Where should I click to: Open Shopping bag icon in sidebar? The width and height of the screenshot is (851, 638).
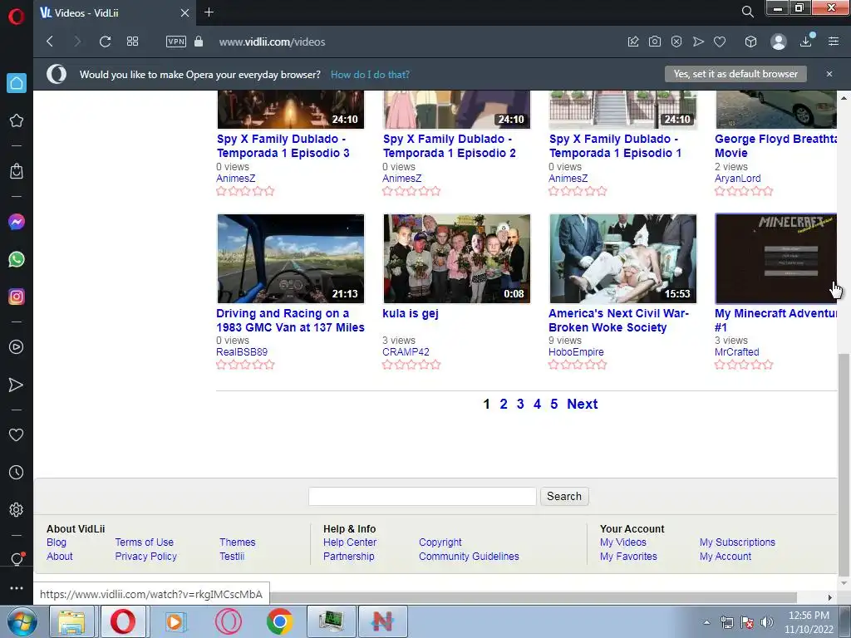click(17, 171)
